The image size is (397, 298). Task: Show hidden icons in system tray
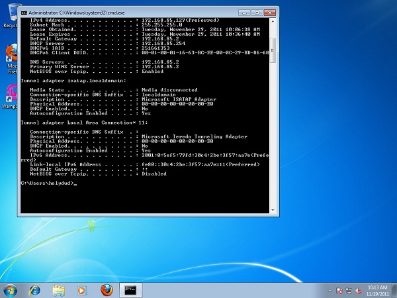click(330, 289)
